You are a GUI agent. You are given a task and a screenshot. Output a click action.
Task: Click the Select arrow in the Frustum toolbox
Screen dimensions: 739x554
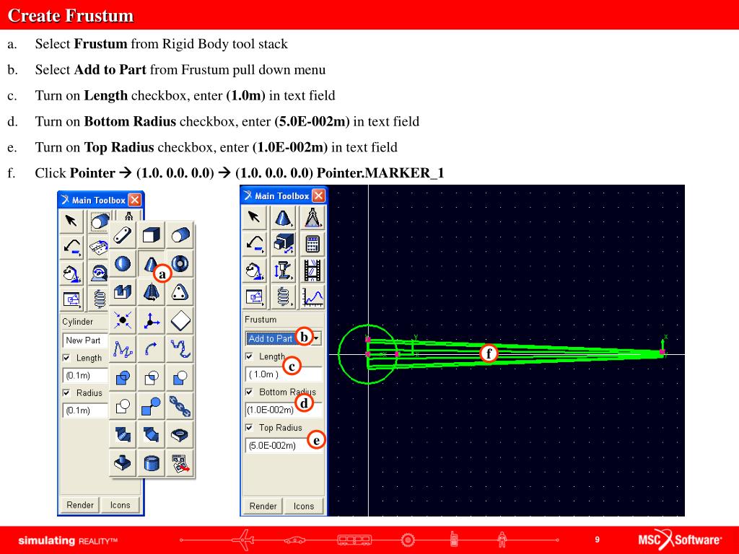255,217
